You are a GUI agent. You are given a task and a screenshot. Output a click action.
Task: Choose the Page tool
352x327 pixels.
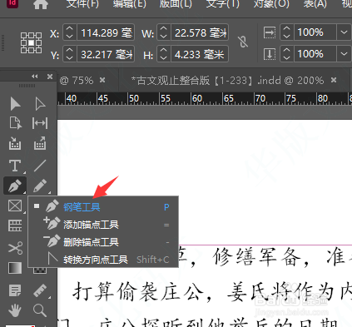(x=15, y=123)
